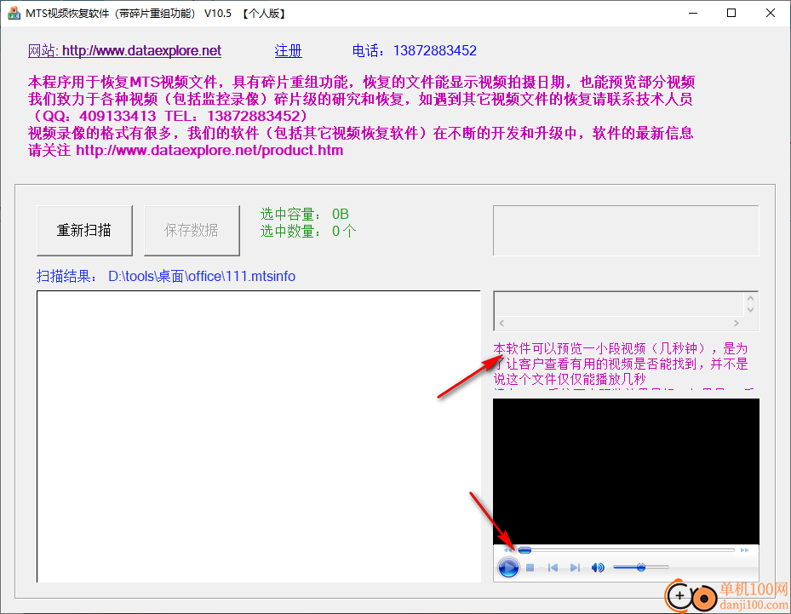Click the 重新扫描 rescan button
Image resolution: width=791 pixels, height=614 pixels.
pyautogui.click(x=85, y=231)
